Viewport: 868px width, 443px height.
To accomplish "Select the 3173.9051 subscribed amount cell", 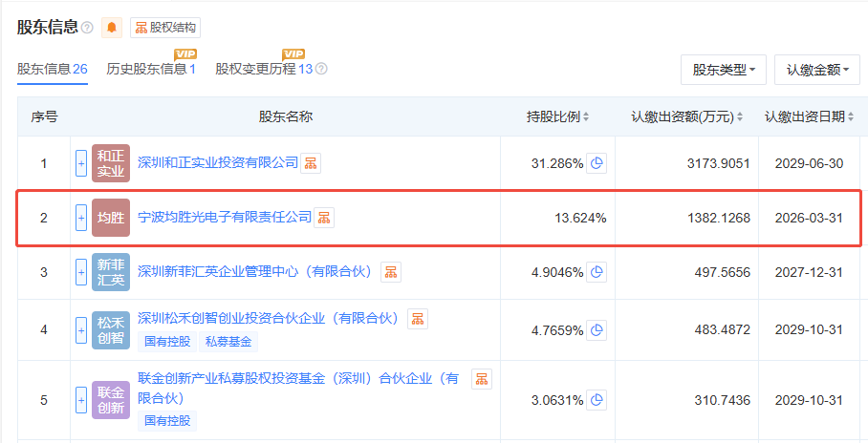I will coord(719,163).
